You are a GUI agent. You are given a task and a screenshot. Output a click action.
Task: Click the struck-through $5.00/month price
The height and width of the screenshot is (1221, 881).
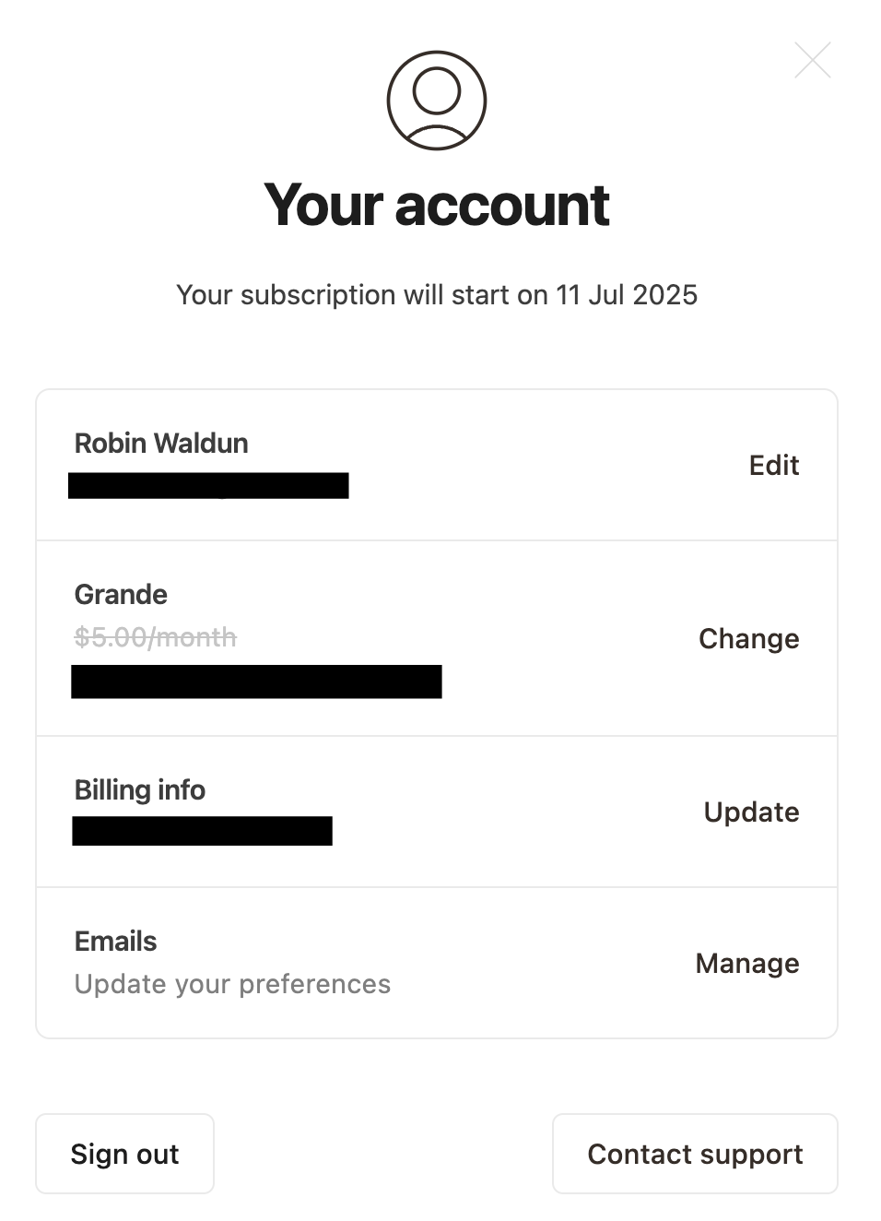(156, 637)
